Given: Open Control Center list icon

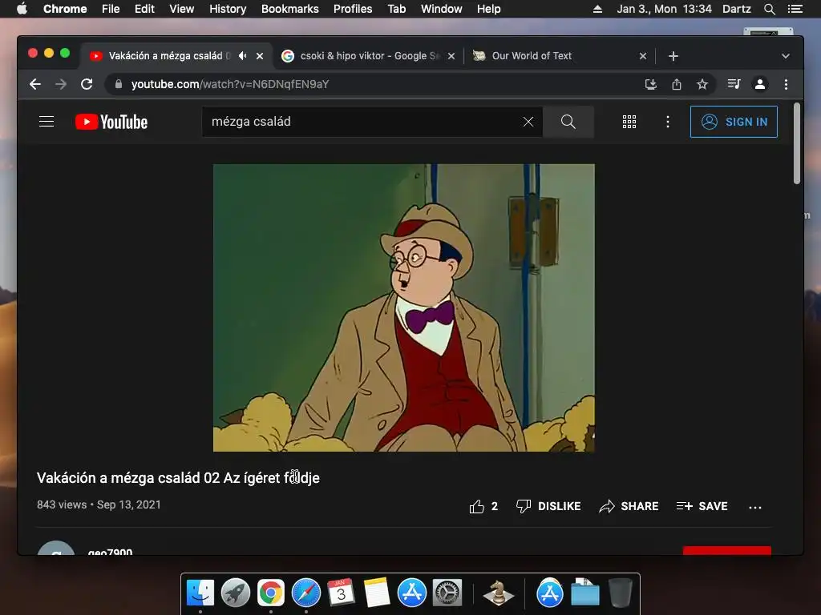Looking at the screenshot, I should click(x=795, y=9).
